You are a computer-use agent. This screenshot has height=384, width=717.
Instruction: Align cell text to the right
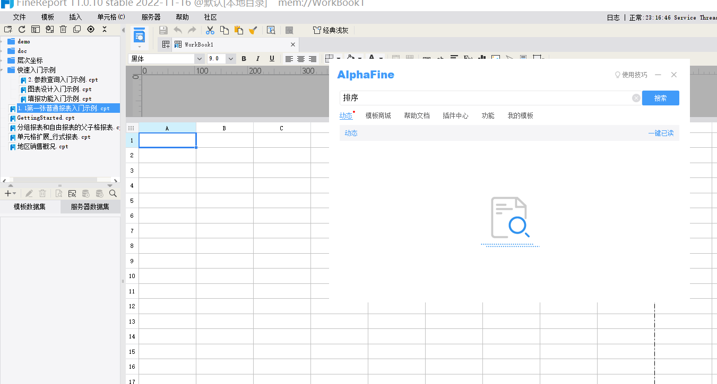click(313, 59)
